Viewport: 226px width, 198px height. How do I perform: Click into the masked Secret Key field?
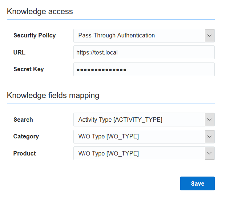click(x=144, y=69)
